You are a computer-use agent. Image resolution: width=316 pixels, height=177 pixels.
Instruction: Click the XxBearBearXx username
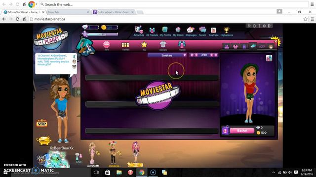(61, 148)
